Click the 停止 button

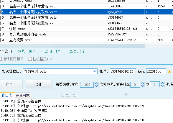(x=39, y=84)
